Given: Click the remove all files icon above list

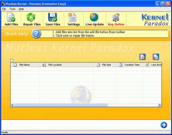Looking at the screenshot, I should (156, 57).
